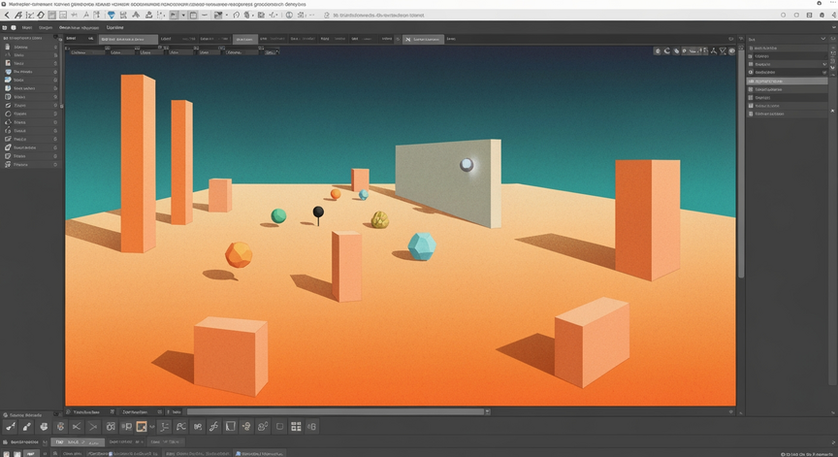838x457 pixels.
Task: Select the second brush tool in bottom toolbar
Action: point(27,426)
